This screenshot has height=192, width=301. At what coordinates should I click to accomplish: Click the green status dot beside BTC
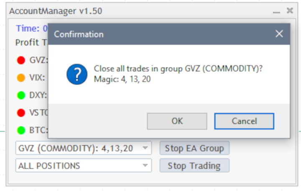click(21, 130)
